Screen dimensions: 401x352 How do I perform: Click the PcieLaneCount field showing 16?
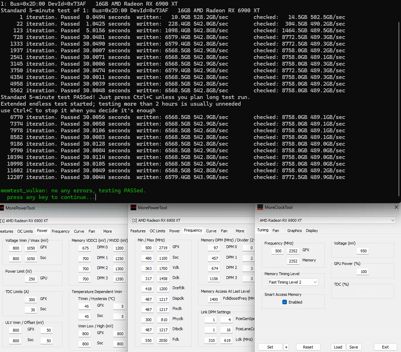(227, 330)
